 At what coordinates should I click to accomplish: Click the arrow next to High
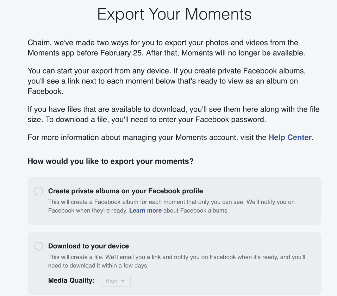click(x=123, y=281)
